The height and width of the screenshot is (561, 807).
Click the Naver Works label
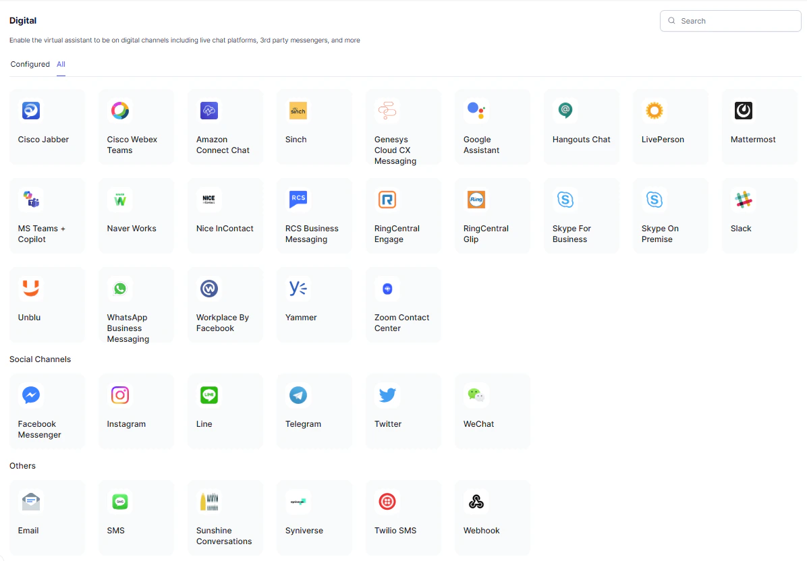tap(132, 229)
